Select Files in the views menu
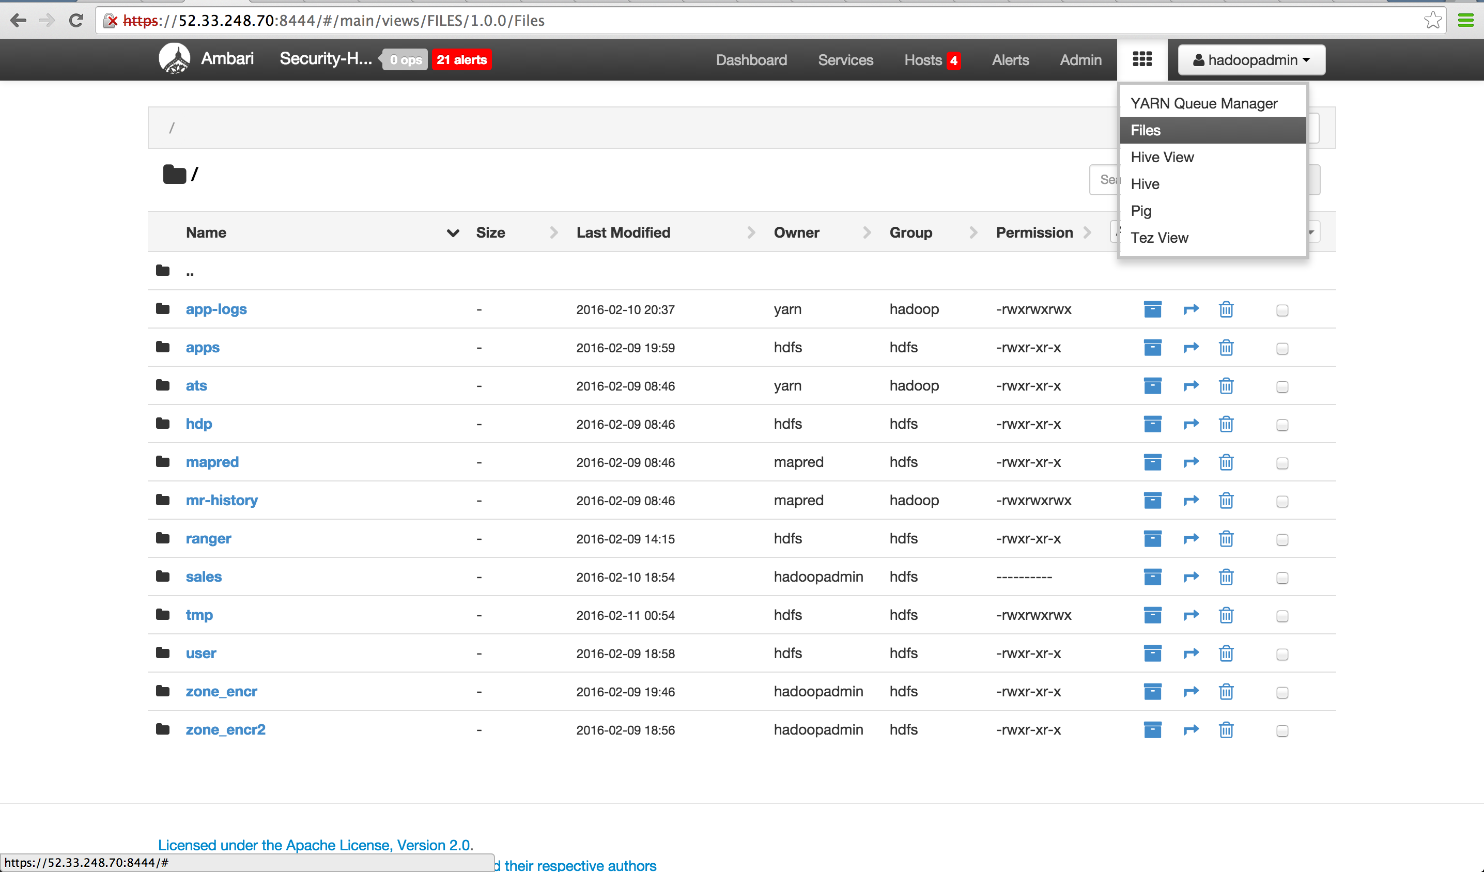Screen dimensions: 1484x872 1213,130
